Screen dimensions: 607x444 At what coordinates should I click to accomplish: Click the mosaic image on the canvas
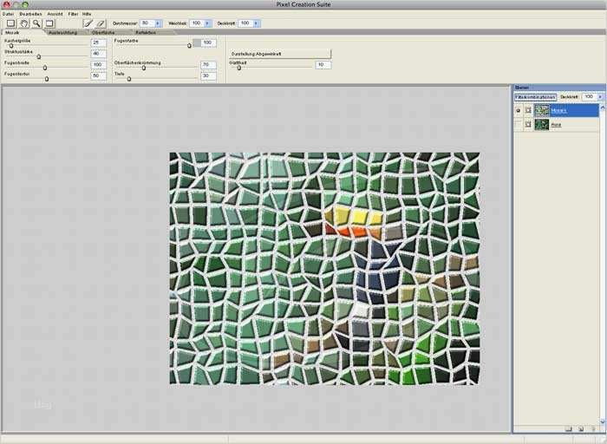(x=324, y=268)
